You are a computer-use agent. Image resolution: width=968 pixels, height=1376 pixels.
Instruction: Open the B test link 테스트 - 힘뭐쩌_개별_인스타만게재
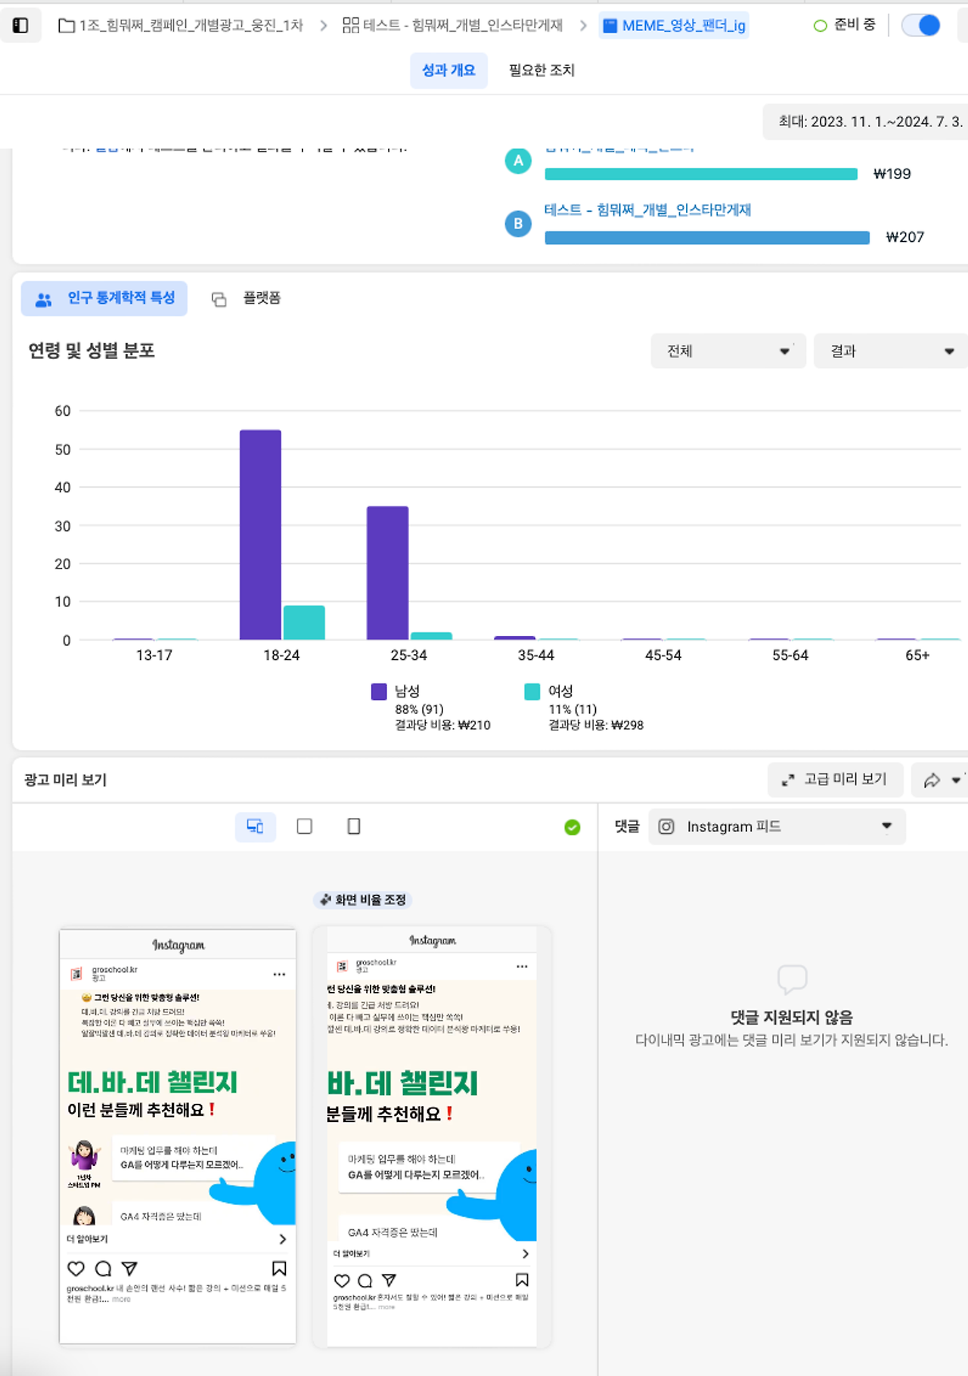click(x=647, y=210)
